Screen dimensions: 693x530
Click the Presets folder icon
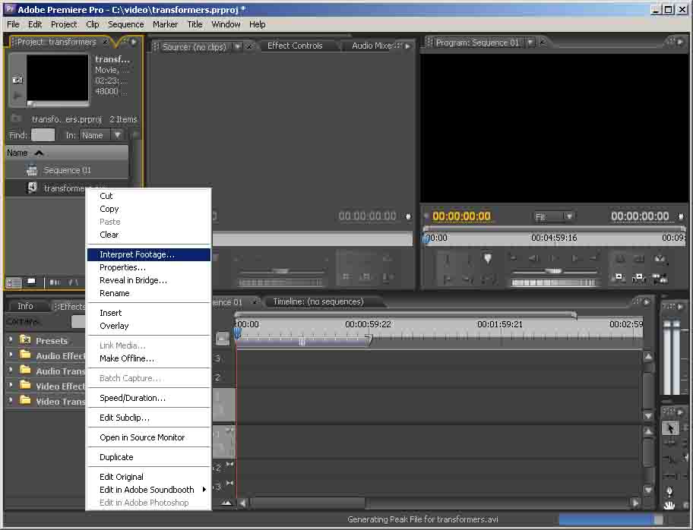point(25,340)
